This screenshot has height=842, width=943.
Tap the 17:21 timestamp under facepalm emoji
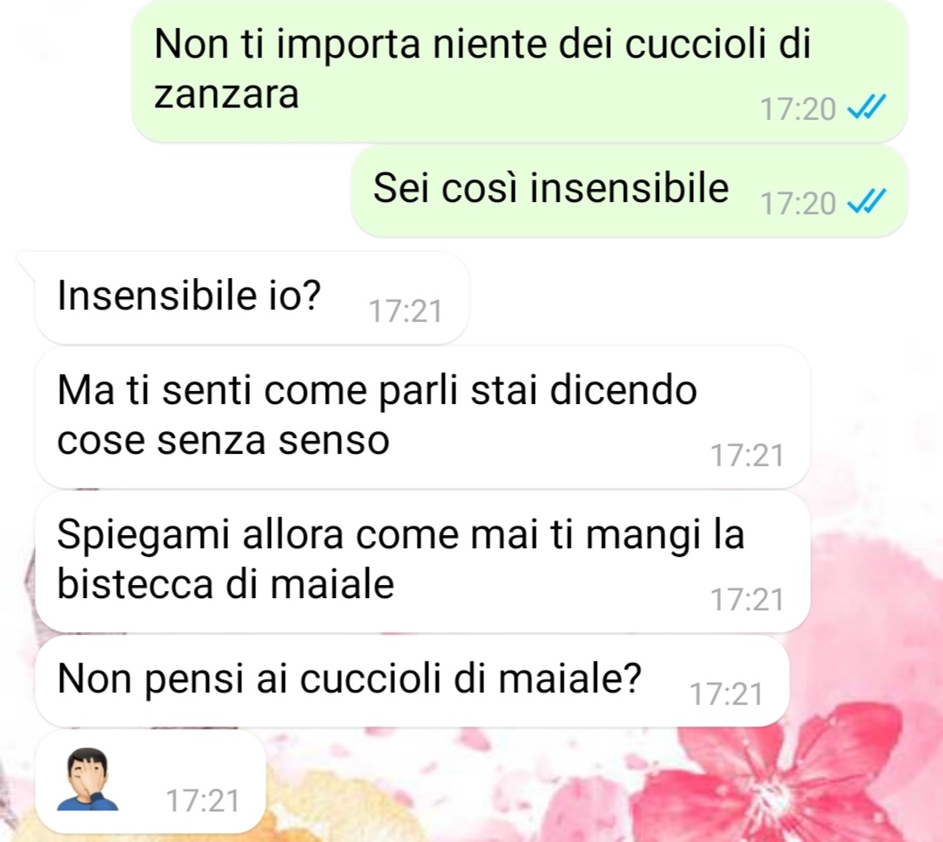point(203,801)
